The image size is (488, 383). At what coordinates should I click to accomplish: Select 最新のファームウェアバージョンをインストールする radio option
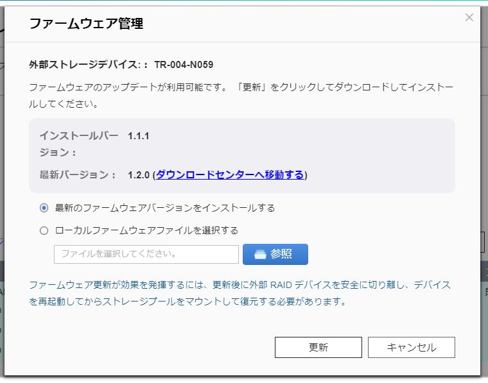pyautogui.click(x=44, y=208)
